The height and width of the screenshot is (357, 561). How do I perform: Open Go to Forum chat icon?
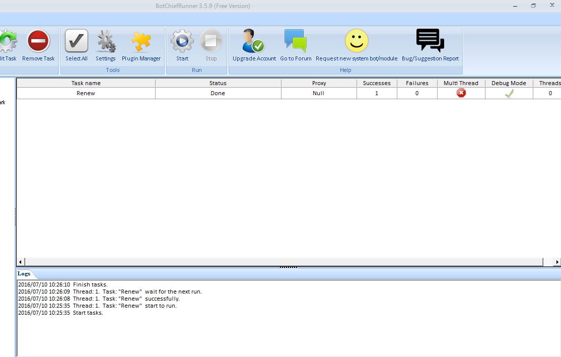point(296,42)
